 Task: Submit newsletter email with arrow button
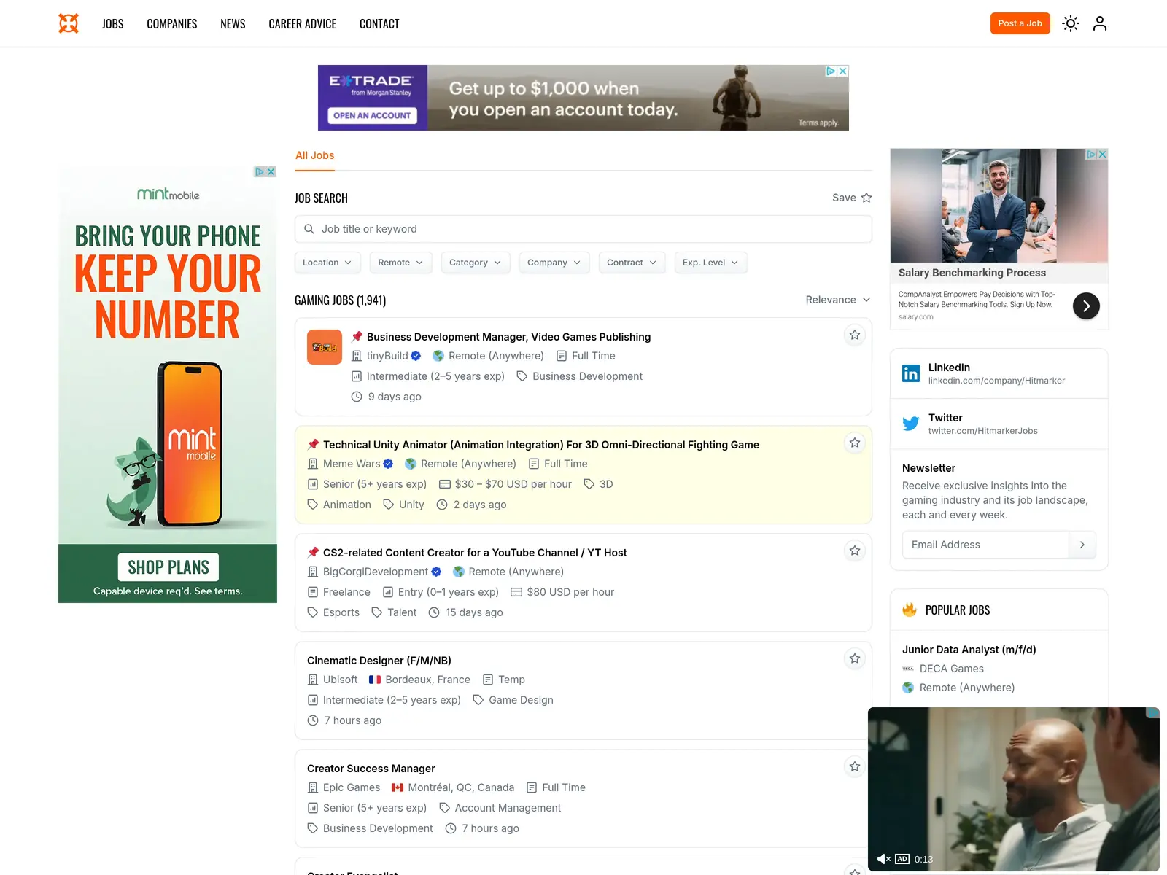tap(1082, 545)
